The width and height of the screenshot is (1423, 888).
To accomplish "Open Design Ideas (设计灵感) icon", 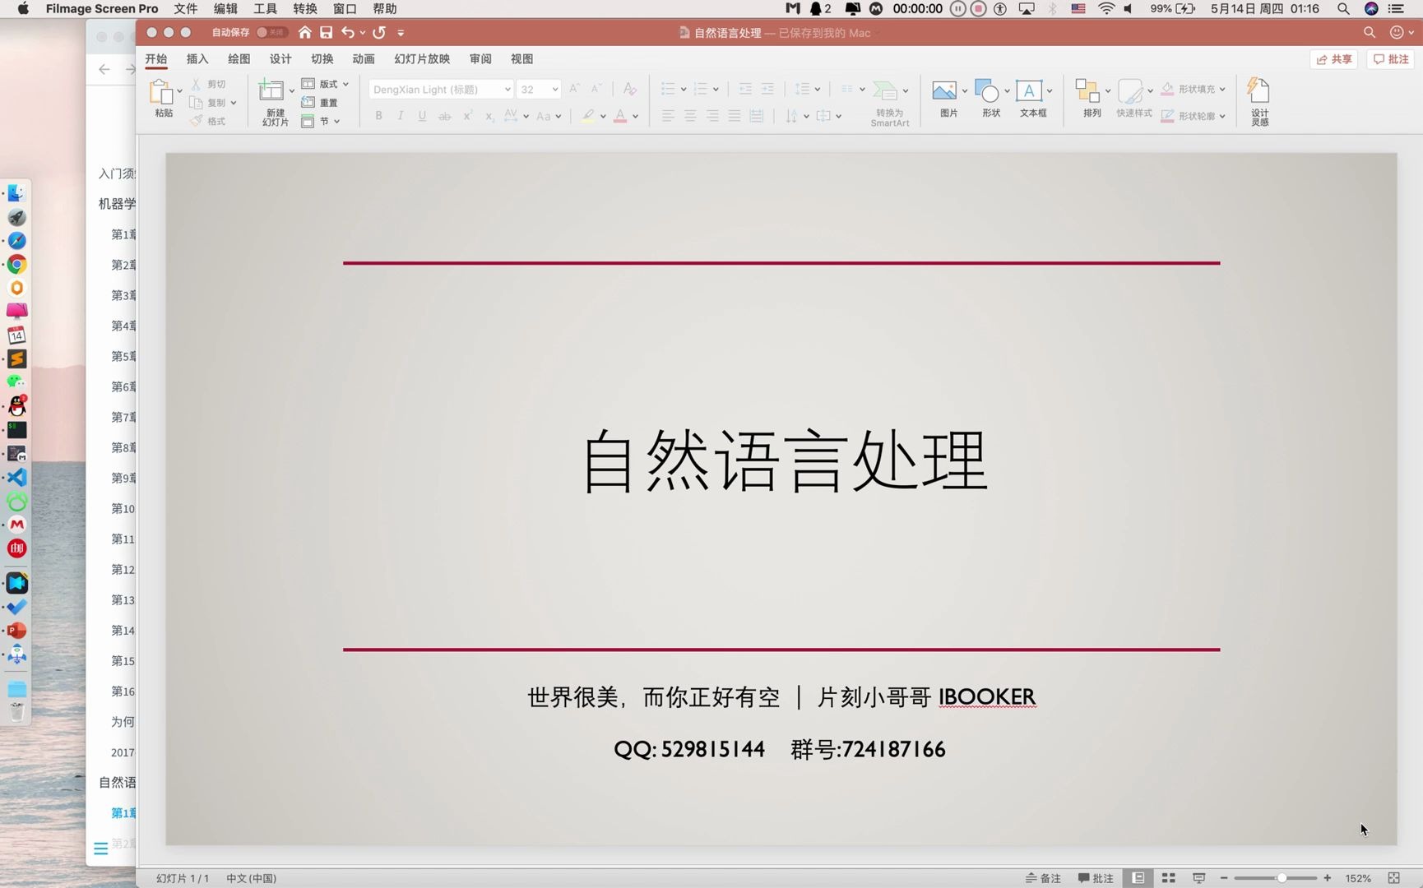I will tap(1258, 90).
